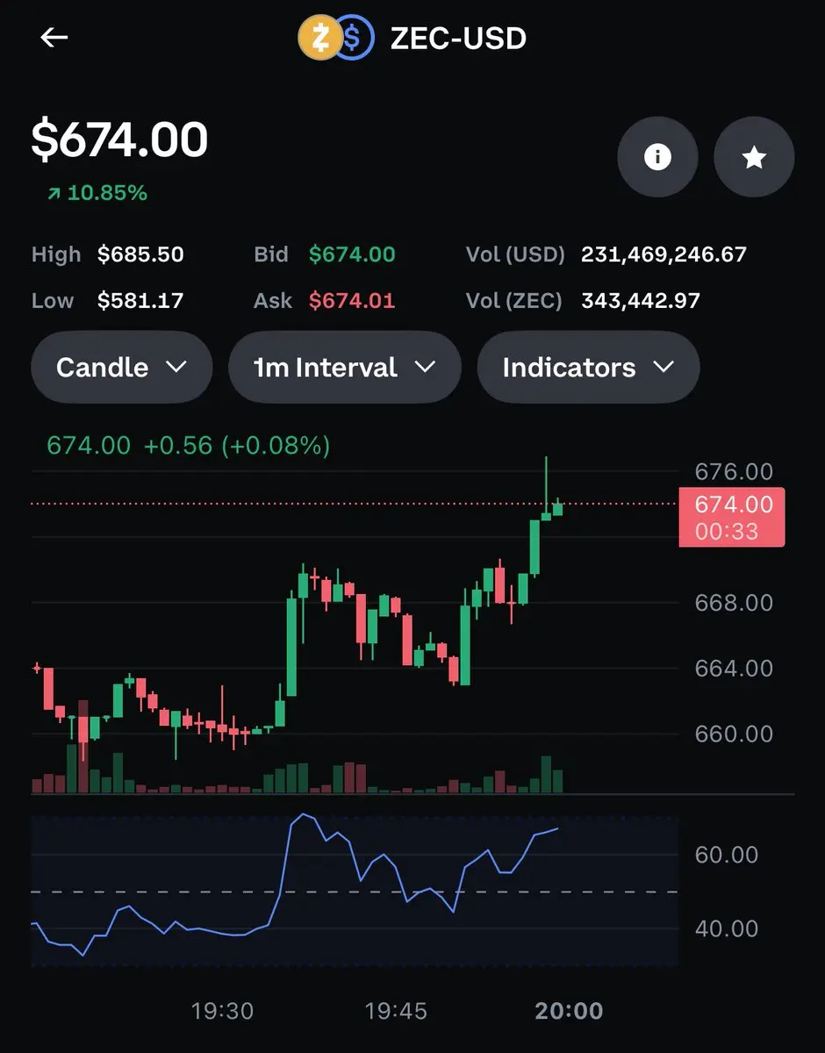Tap the $674.00 main price

119,140
